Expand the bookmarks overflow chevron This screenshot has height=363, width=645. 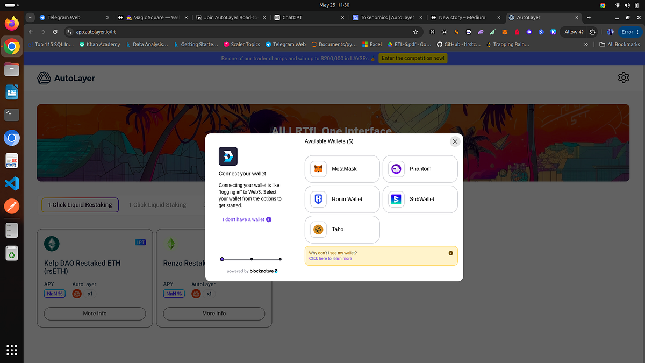point(586,45)
